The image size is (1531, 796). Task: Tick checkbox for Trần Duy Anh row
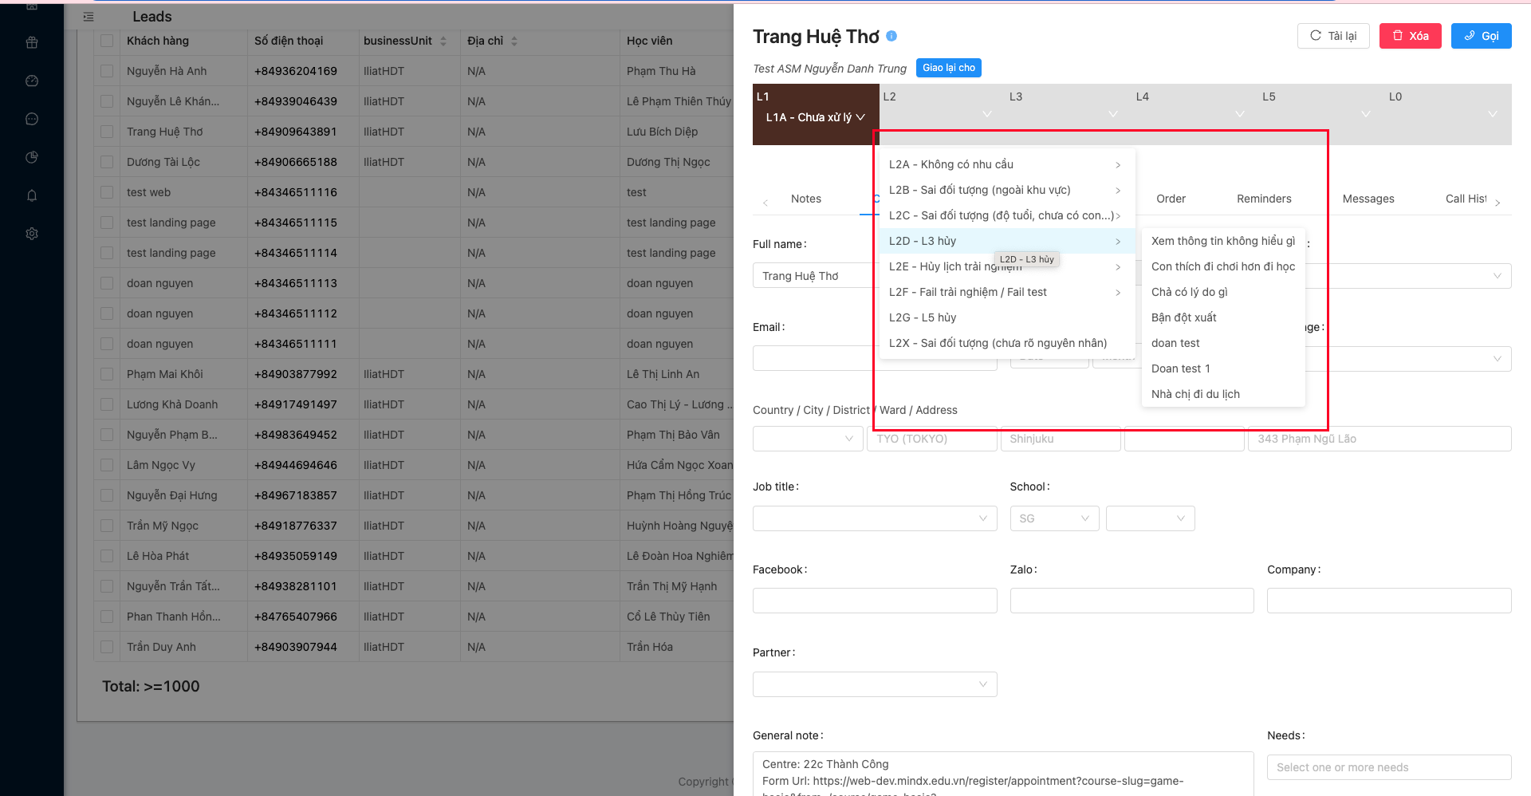click(107, 647)
